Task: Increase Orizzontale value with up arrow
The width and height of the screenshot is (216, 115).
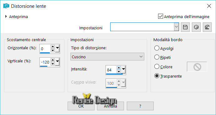Action: pos(53,47)
